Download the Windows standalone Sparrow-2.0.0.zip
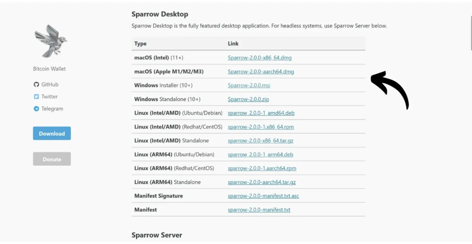 tap(248, 99)
